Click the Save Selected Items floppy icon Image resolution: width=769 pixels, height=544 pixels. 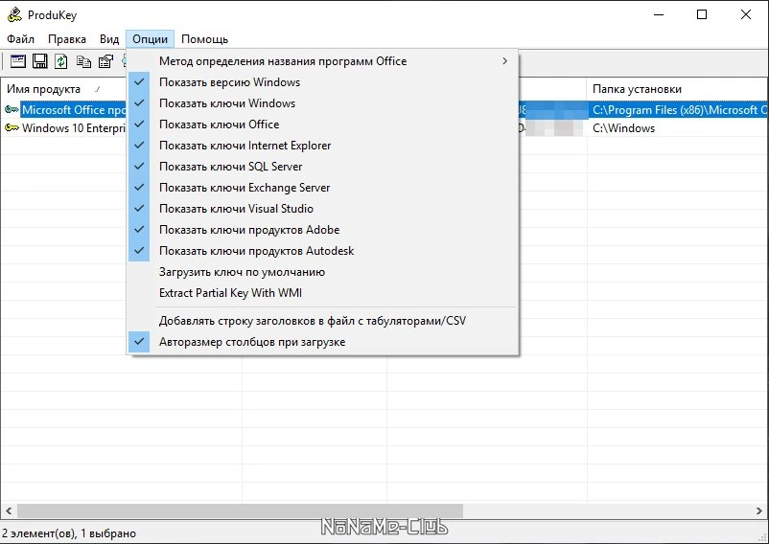[39, 61]
